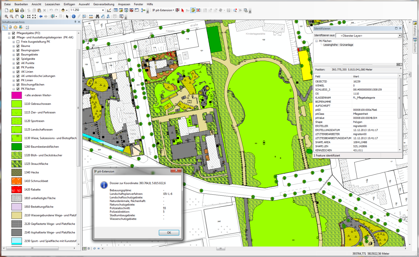
Task: Save the map with floppy disk icon
Action: coord(17,10)
